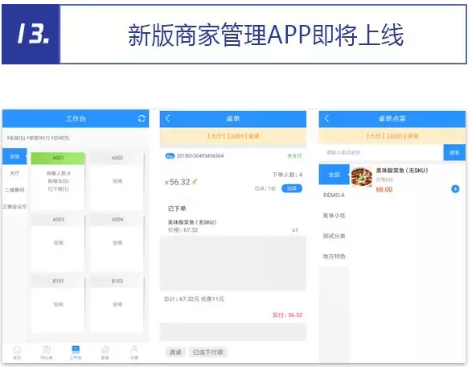Select 大厅 area in the sidebar
472x367 pixels.
14,173
